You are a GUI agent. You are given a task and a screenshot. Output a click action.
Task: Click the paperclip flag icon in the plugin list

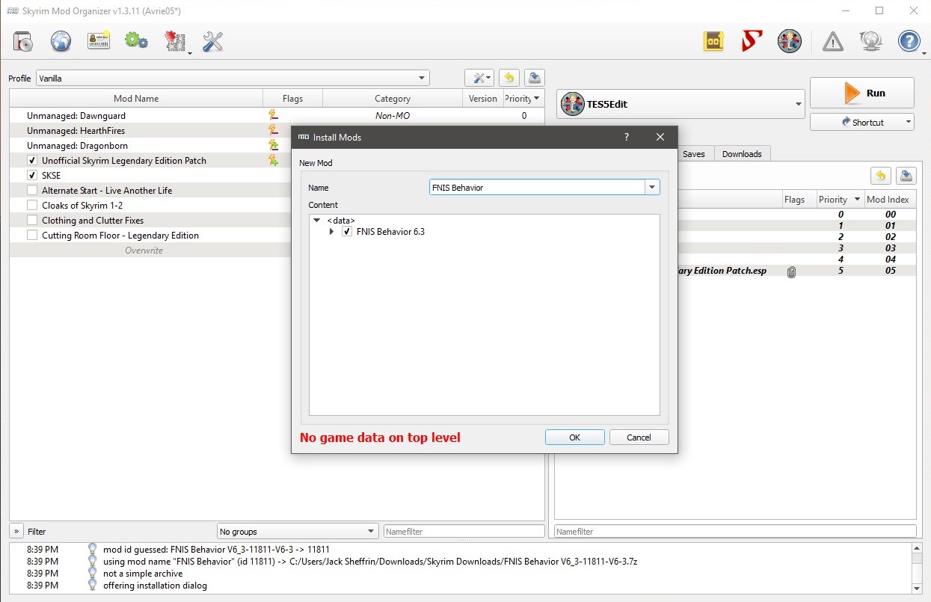791,271
